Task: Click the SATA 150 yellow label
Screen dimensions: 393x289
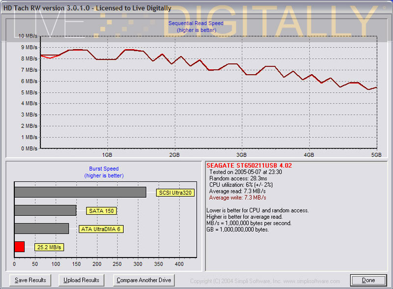Action: (102, 211)
